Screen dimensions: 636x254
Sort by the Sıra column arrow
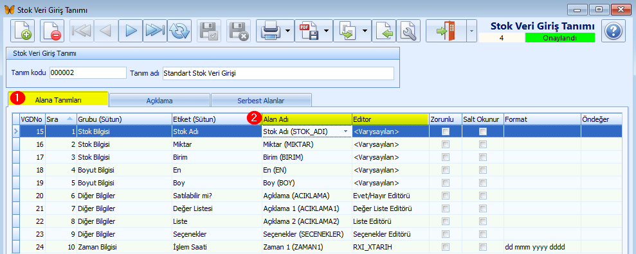click(x=69, y=119)
